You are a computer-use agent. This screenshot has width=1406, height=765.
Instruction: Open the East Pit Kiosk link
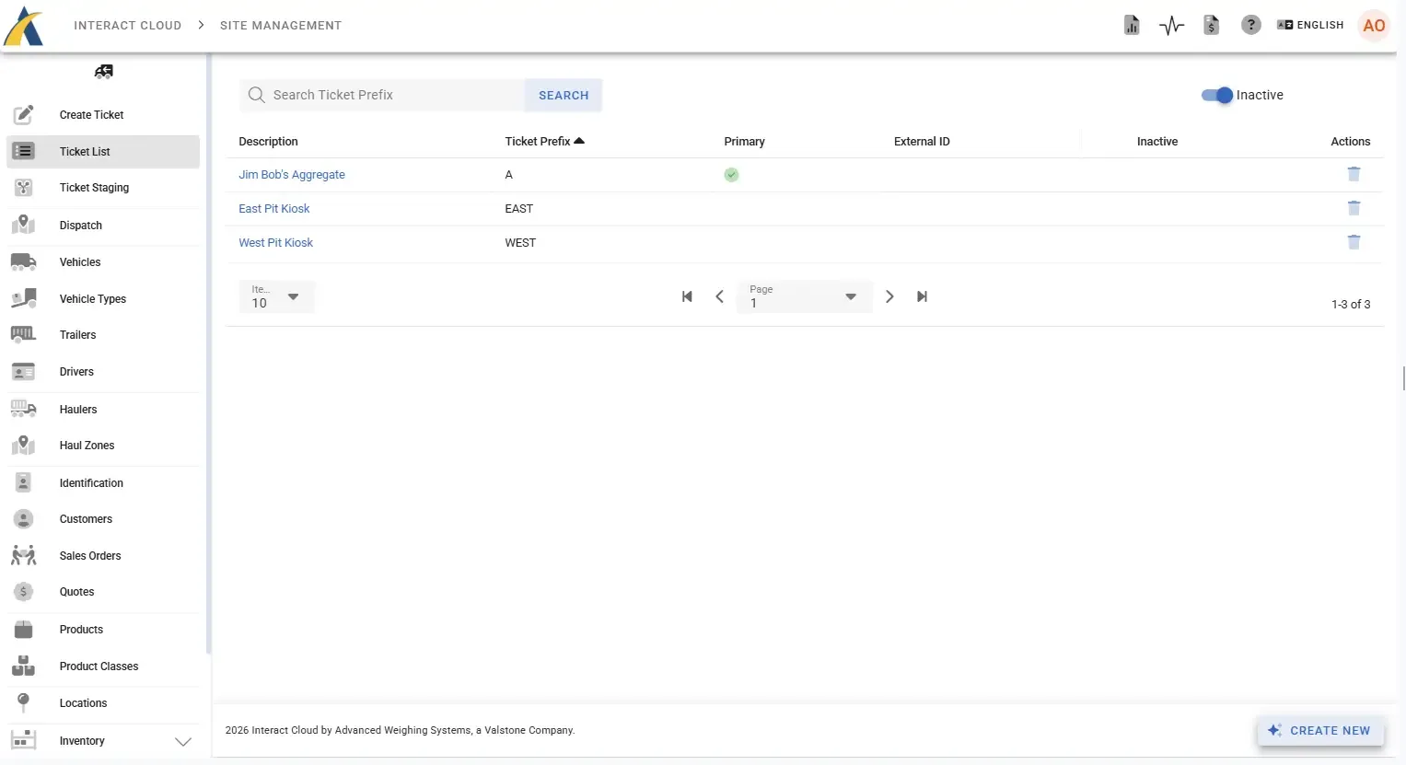click(274, 209)
